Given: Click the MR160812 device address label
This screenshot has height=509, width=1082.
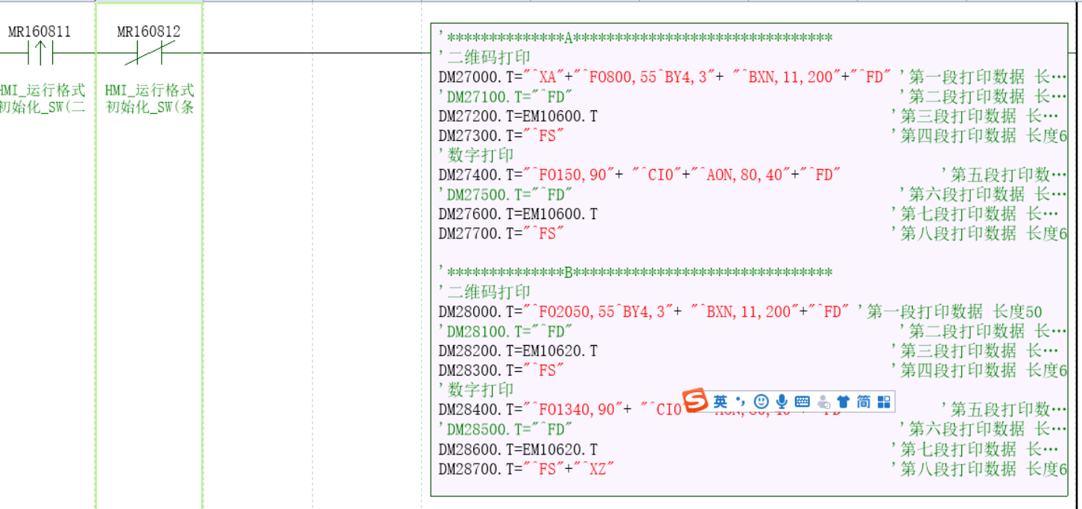Looking at the screenshot, I should [149, 32].
